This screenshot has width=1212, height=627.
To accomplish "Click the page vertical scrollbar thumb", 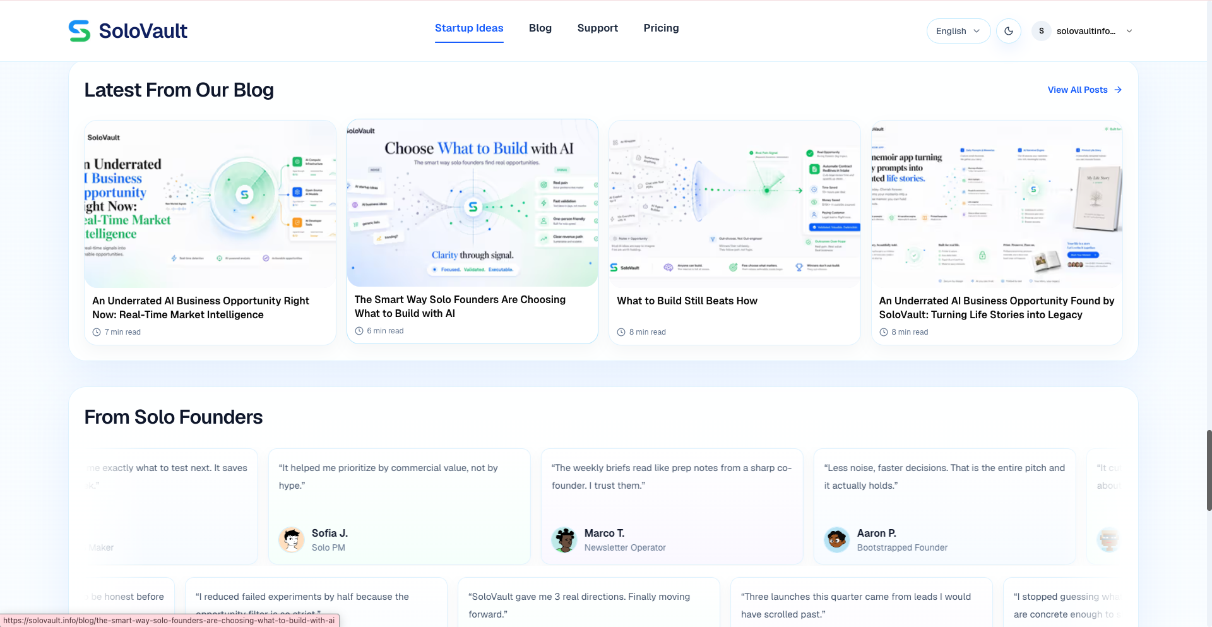I will tap(1209, 470).
